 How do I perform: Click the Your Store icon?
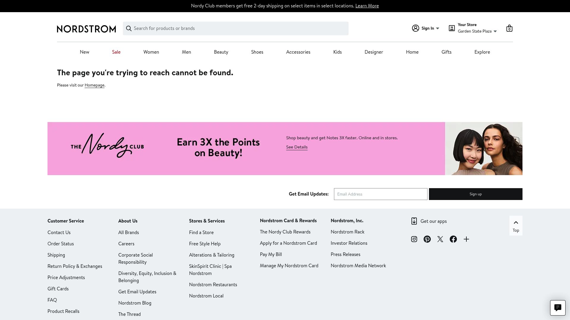452,28
